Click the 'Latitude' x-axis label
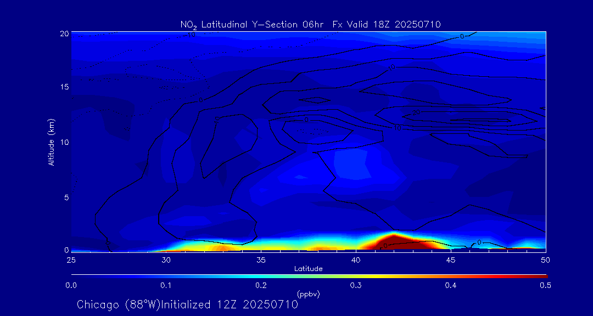 click(309, 269)
